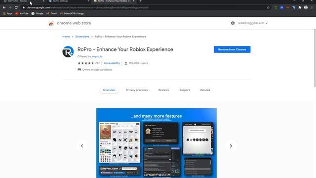
Task: Click the Chrome Web Store rainbow logo
Action: pos(51,23)
